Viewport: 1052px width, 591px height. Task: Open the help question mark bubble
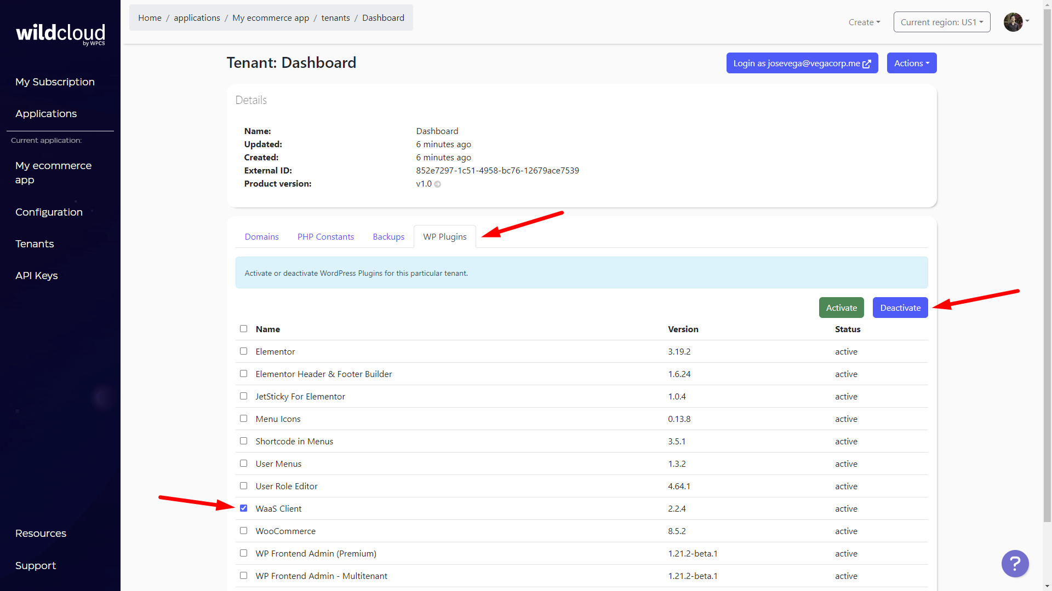pyautogui.click(x=1015, y=563)
